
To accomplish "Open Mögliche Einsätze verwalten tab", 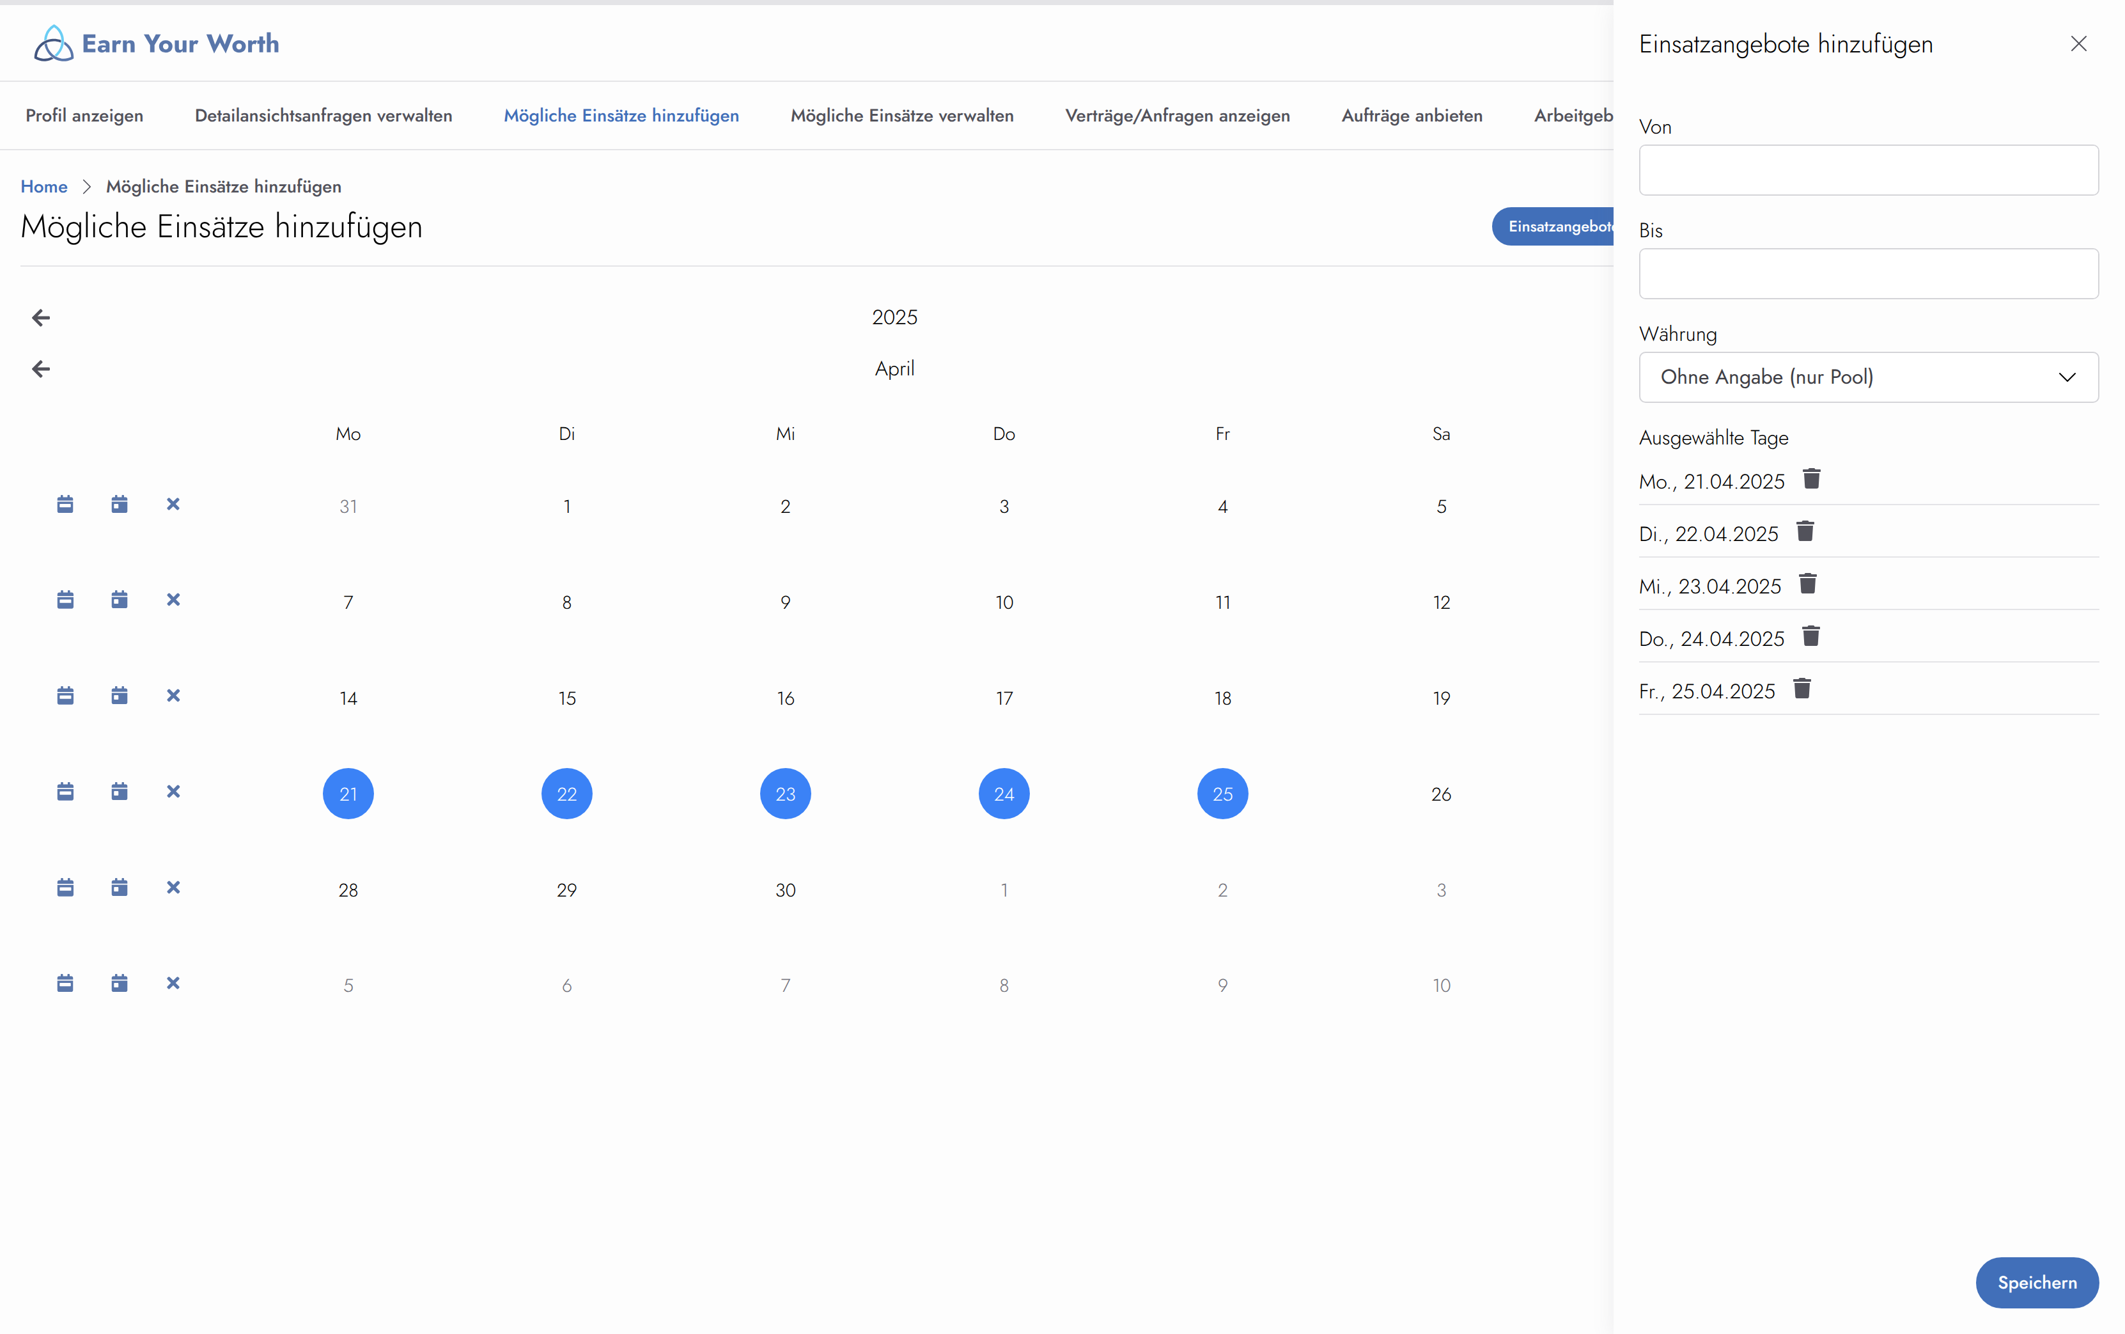I will pyautogui.click(x=901, y=116).
